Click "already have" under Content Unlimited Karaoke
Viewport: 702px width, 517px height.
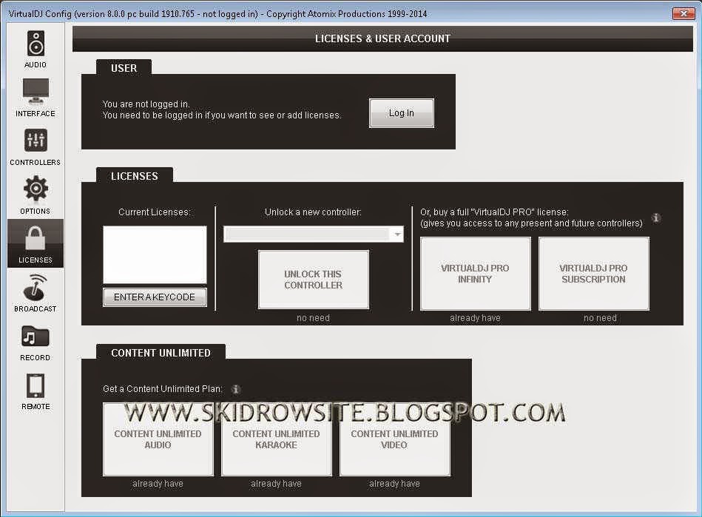[x=276, y=484]
